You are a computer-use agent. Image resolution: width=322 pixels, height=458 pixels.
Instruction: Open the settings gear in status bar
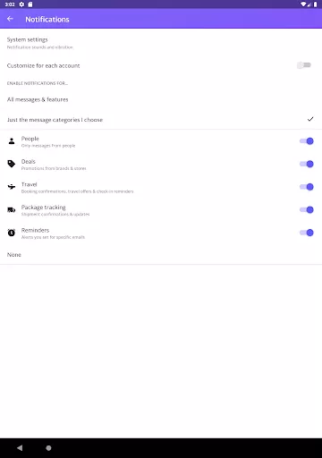(x=21, y=4)
